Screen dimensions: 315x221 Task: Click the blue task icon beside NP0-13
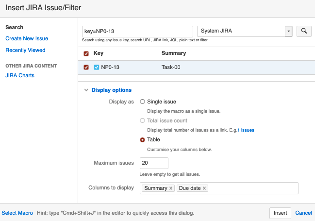click(97, 68)
